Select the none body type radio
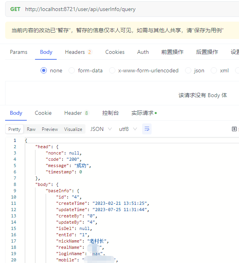Viewport: 239px width, 263px height. click(x=44, y=71)
